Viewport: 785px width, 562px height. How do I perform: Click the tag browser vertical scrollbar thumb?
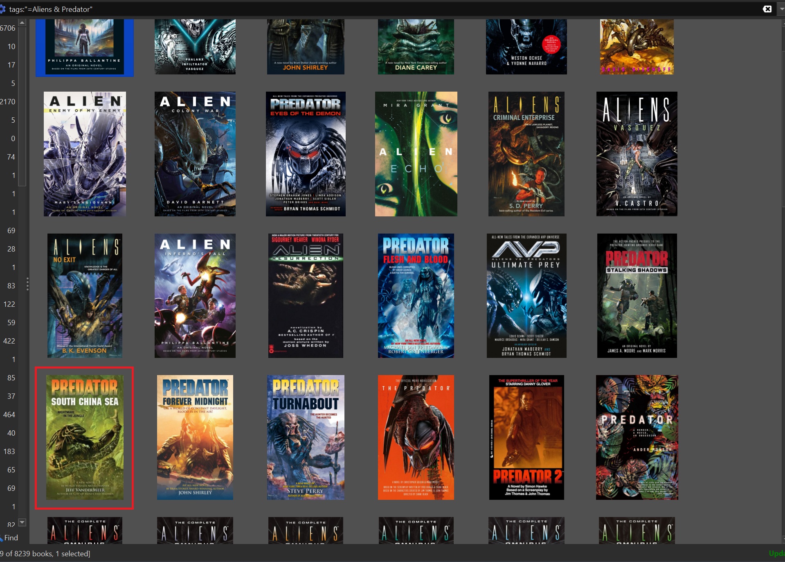[22, 107]
